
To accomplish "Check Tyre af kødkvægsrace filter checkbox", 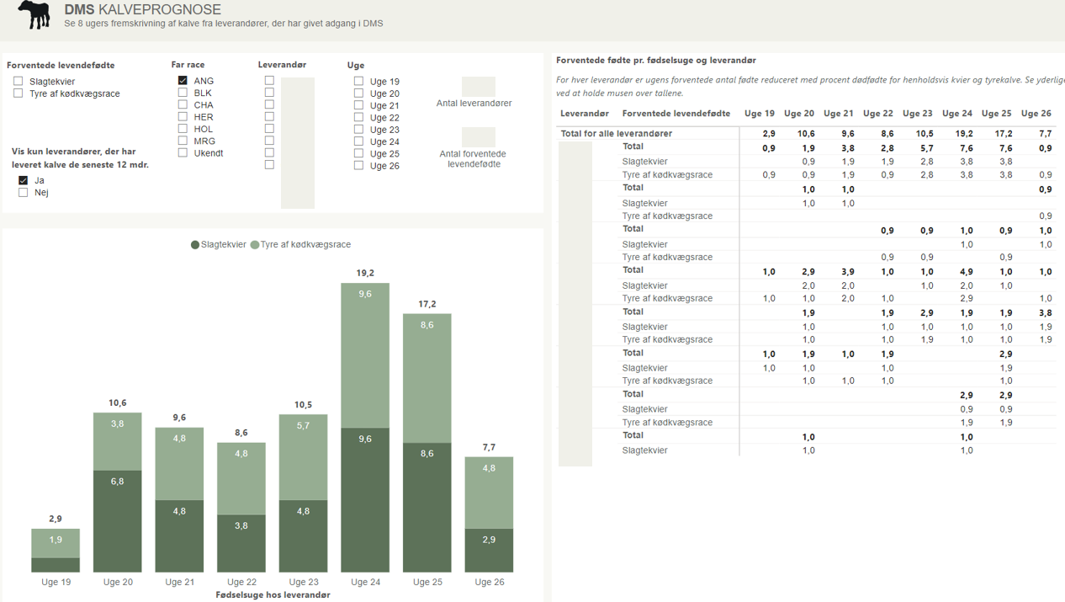I will pyautogui.click(x=19, y=93).
